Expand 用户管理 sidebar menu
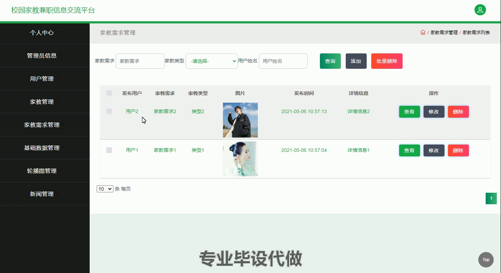The image size is (501, 273). pyautogui.click(x=42, y=79)
